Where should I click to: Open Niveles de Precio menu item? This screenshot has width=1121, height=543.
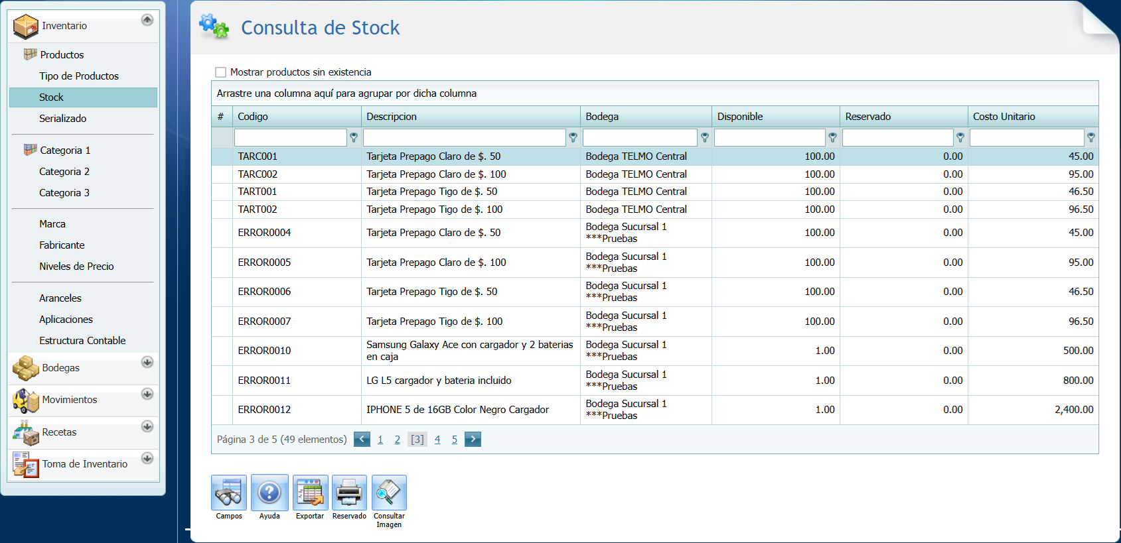(76, 267)
